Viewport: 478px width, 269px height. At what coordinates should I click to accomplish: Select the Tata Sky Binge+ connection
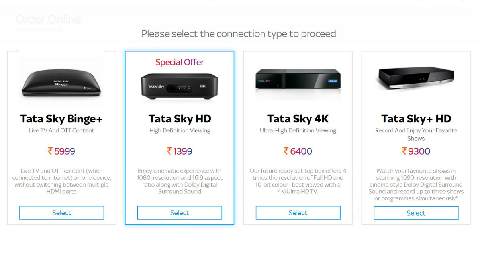tap(61, 212)
